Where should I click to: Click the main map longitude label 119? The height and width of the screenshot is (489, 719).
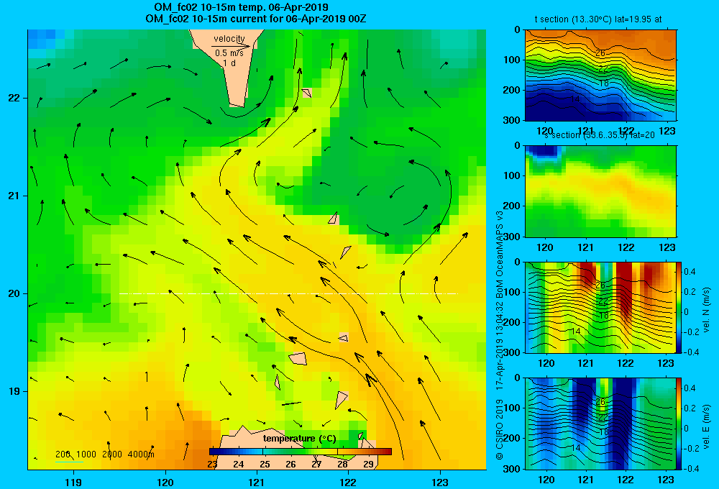point(73,483)
